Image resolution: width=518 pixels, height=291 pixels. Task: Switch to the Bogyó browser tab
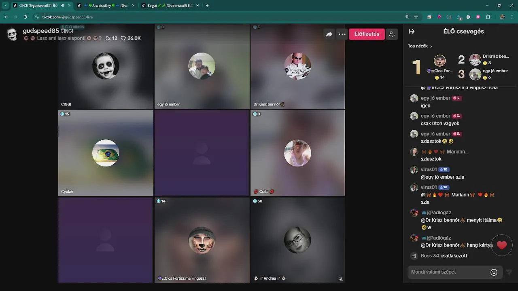click(170, 6)
